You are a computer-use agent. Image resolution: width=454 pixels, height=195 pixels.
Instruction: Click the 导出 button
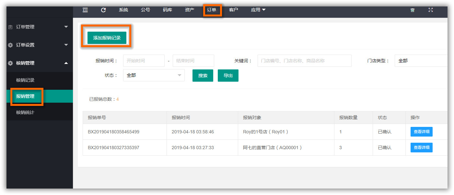click(x=228, y=76)
